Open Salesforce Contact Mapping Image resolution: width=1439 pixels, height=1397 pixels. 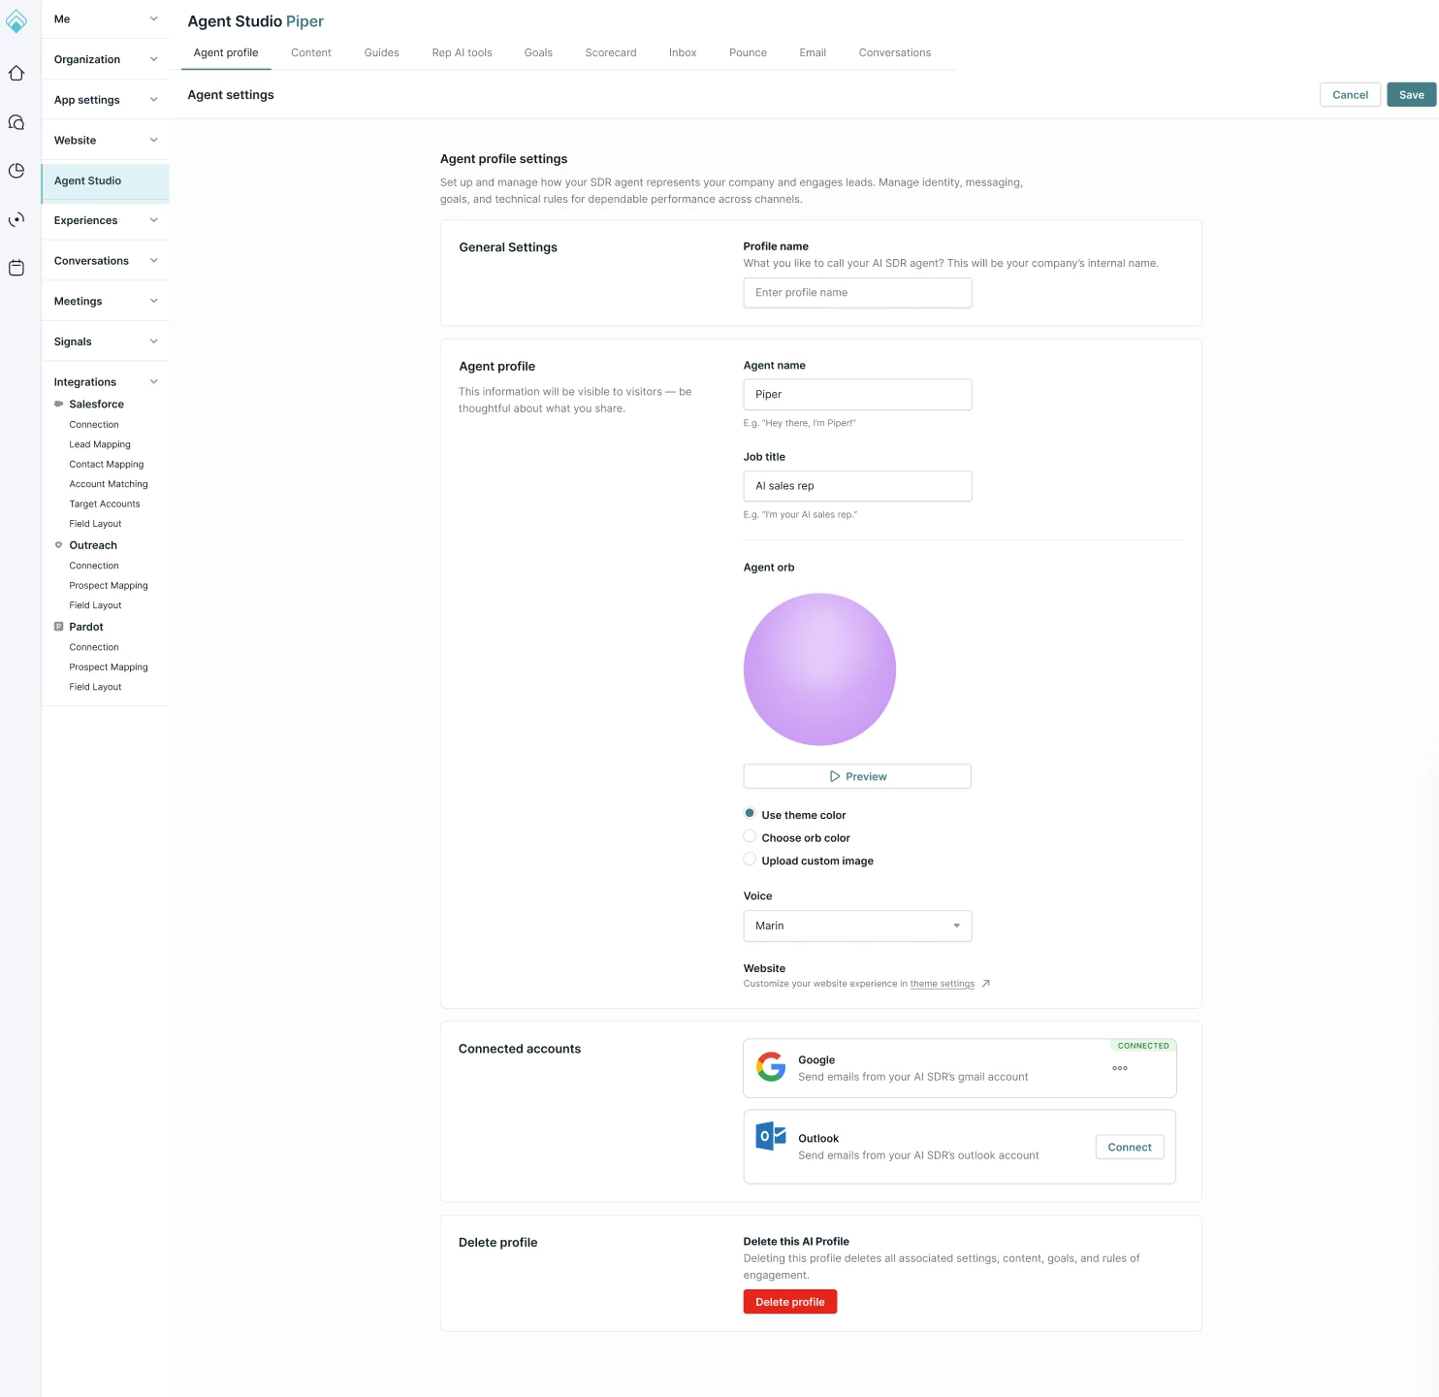(x=107, y=465)
